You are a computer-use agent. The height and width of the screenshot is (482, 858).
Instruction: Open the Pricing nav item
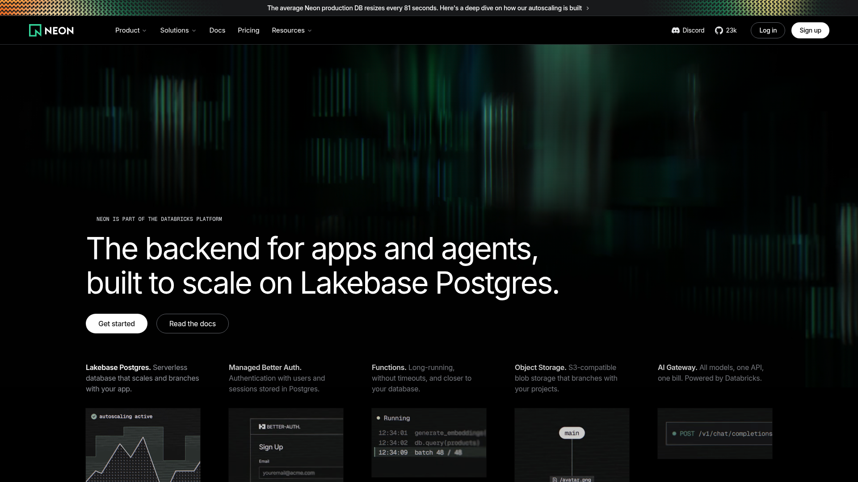pyautogui.click(x=248, y=30)
